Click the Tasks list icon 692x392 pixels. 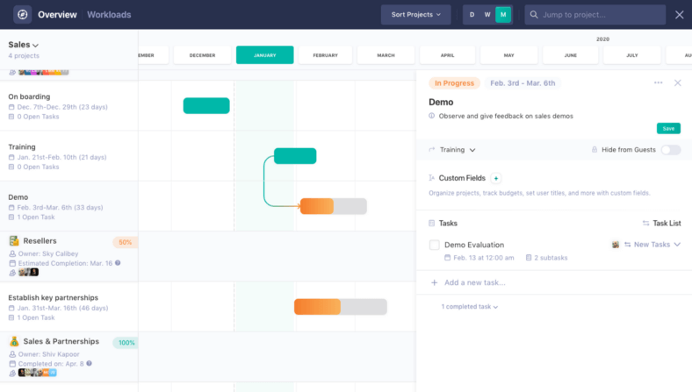click(x=431, y=223)
